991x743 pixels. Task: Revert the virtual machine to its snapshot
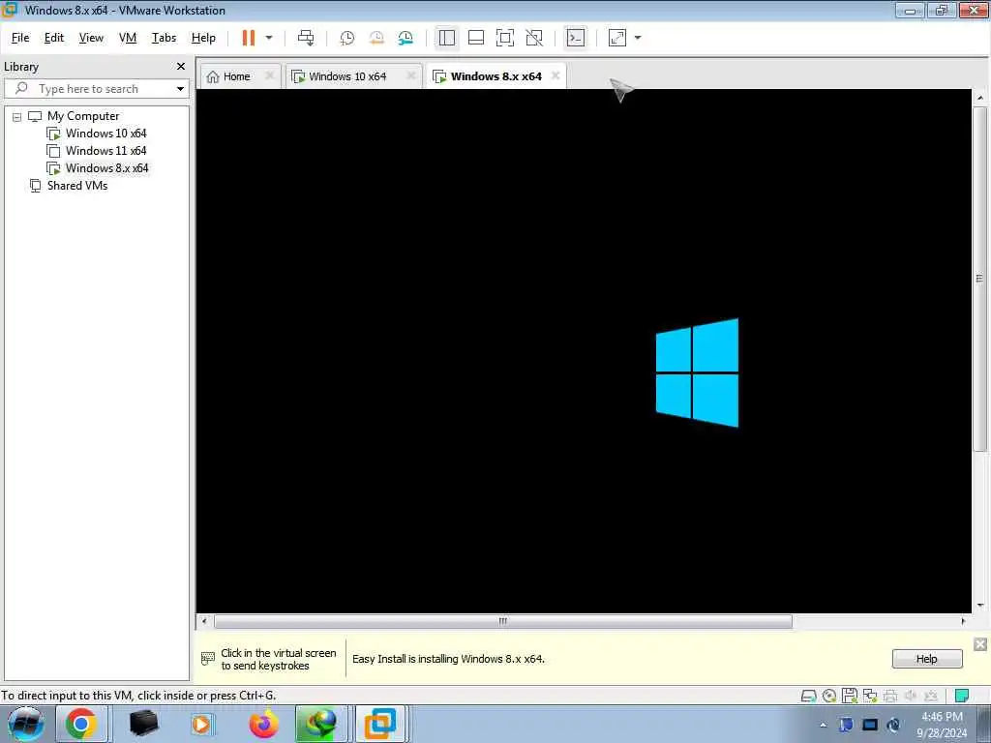(376, 38)
